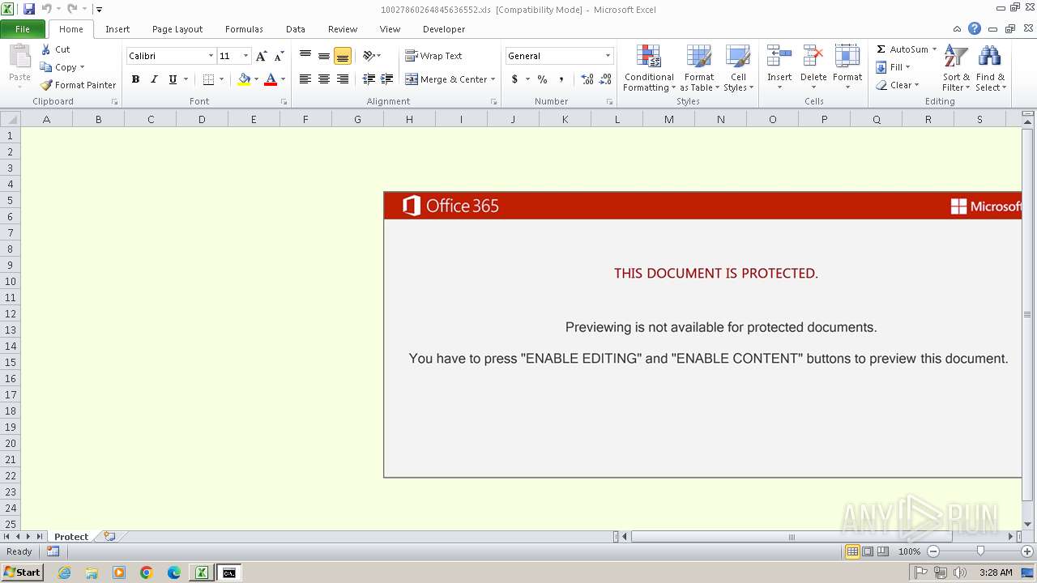Open Alignment dialog launcher

(493, 102)
